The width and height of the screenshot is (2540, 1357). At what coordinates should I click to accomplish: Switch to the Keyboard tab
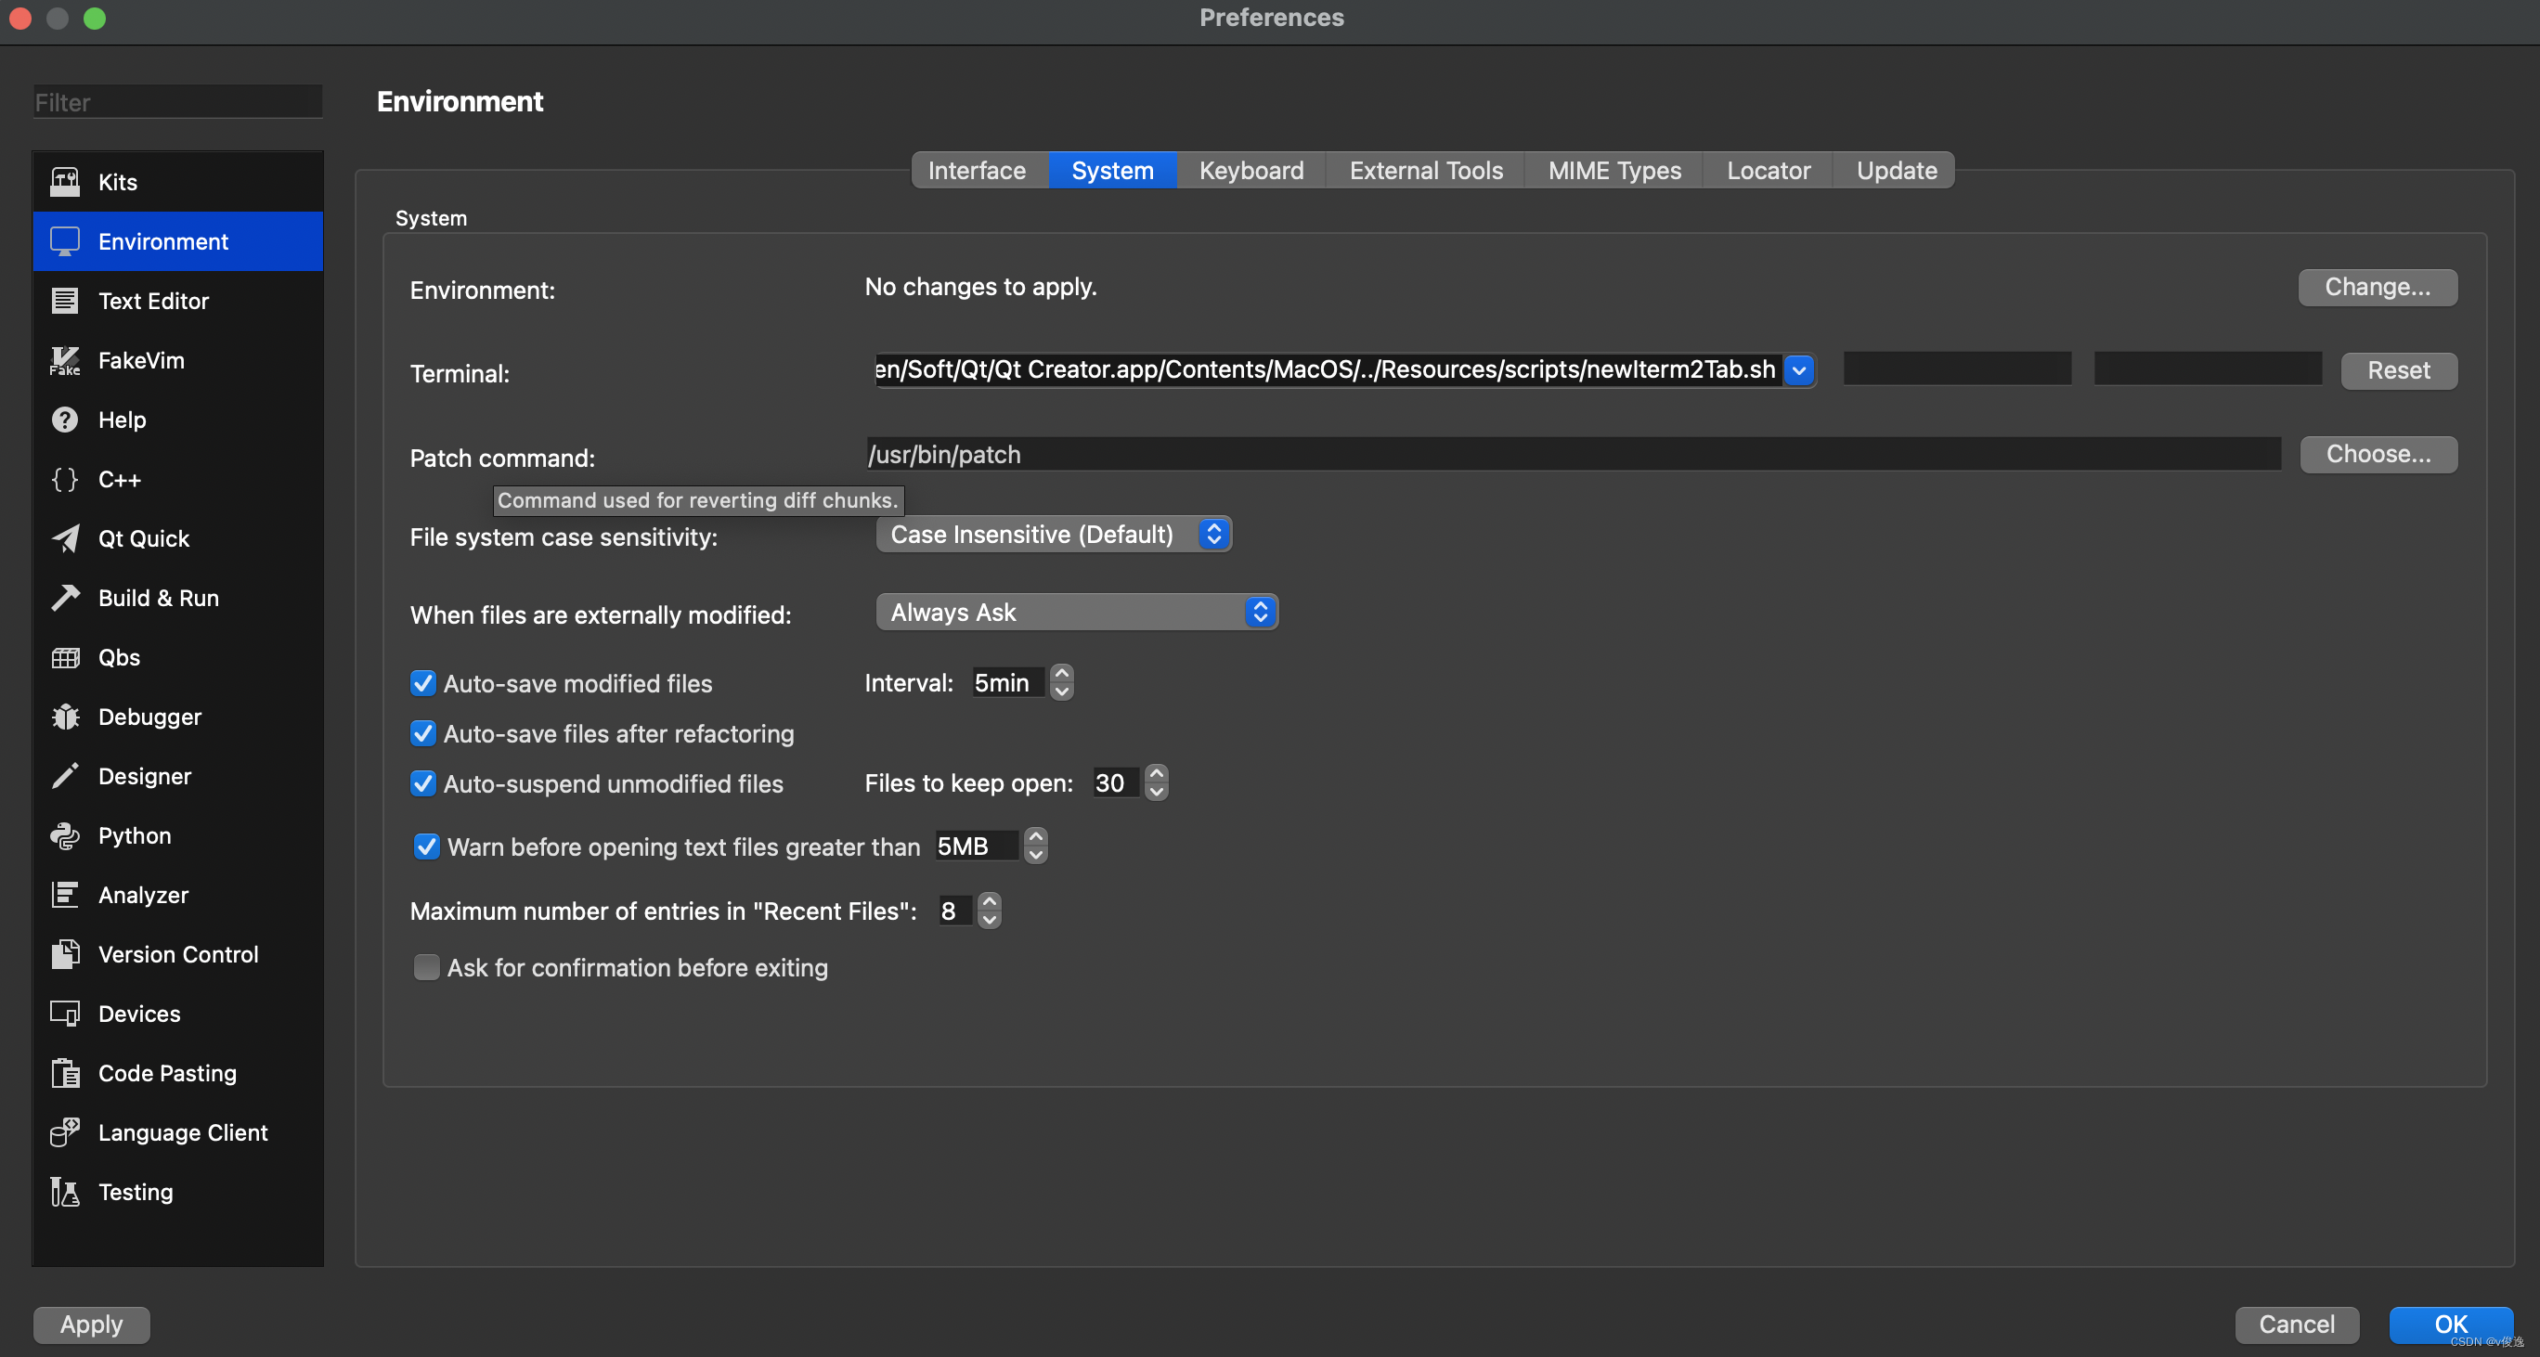(x=1251, y=171)
